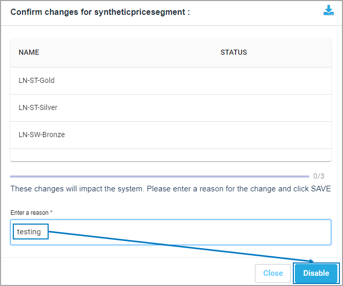Click the "Confirm changes for syntheticpricesegment" title
The image size is (343, 286).
point(100,12)
